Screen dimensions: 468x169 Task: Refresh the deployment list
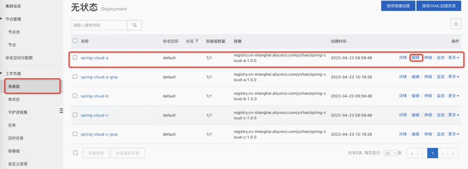456,24
